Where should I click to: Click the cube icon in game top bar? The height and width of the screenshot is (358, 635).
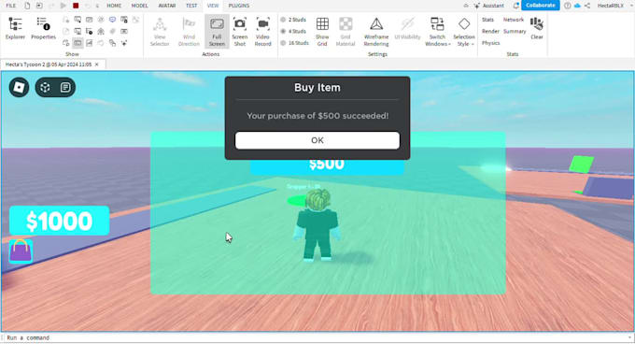click(45, 87)
